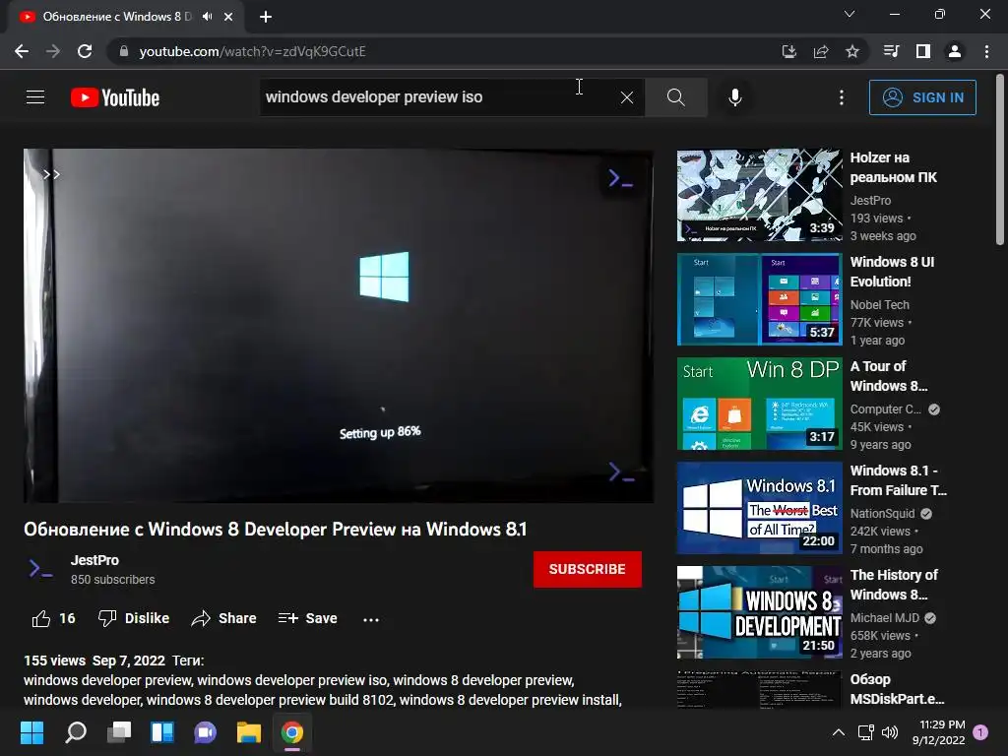Open Widgets on taskbar

click(x=162, y=732)
